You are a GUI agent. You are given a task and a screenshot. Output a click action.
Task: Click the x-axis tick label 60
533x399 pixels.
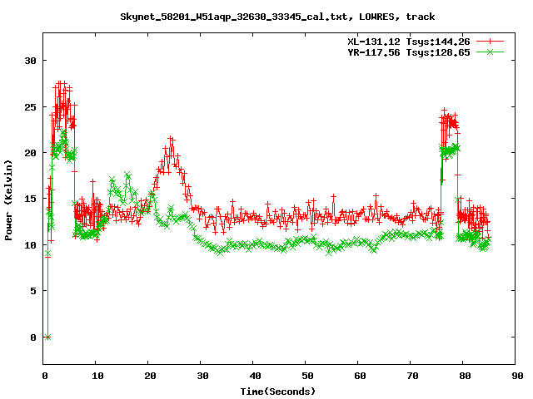360,376
